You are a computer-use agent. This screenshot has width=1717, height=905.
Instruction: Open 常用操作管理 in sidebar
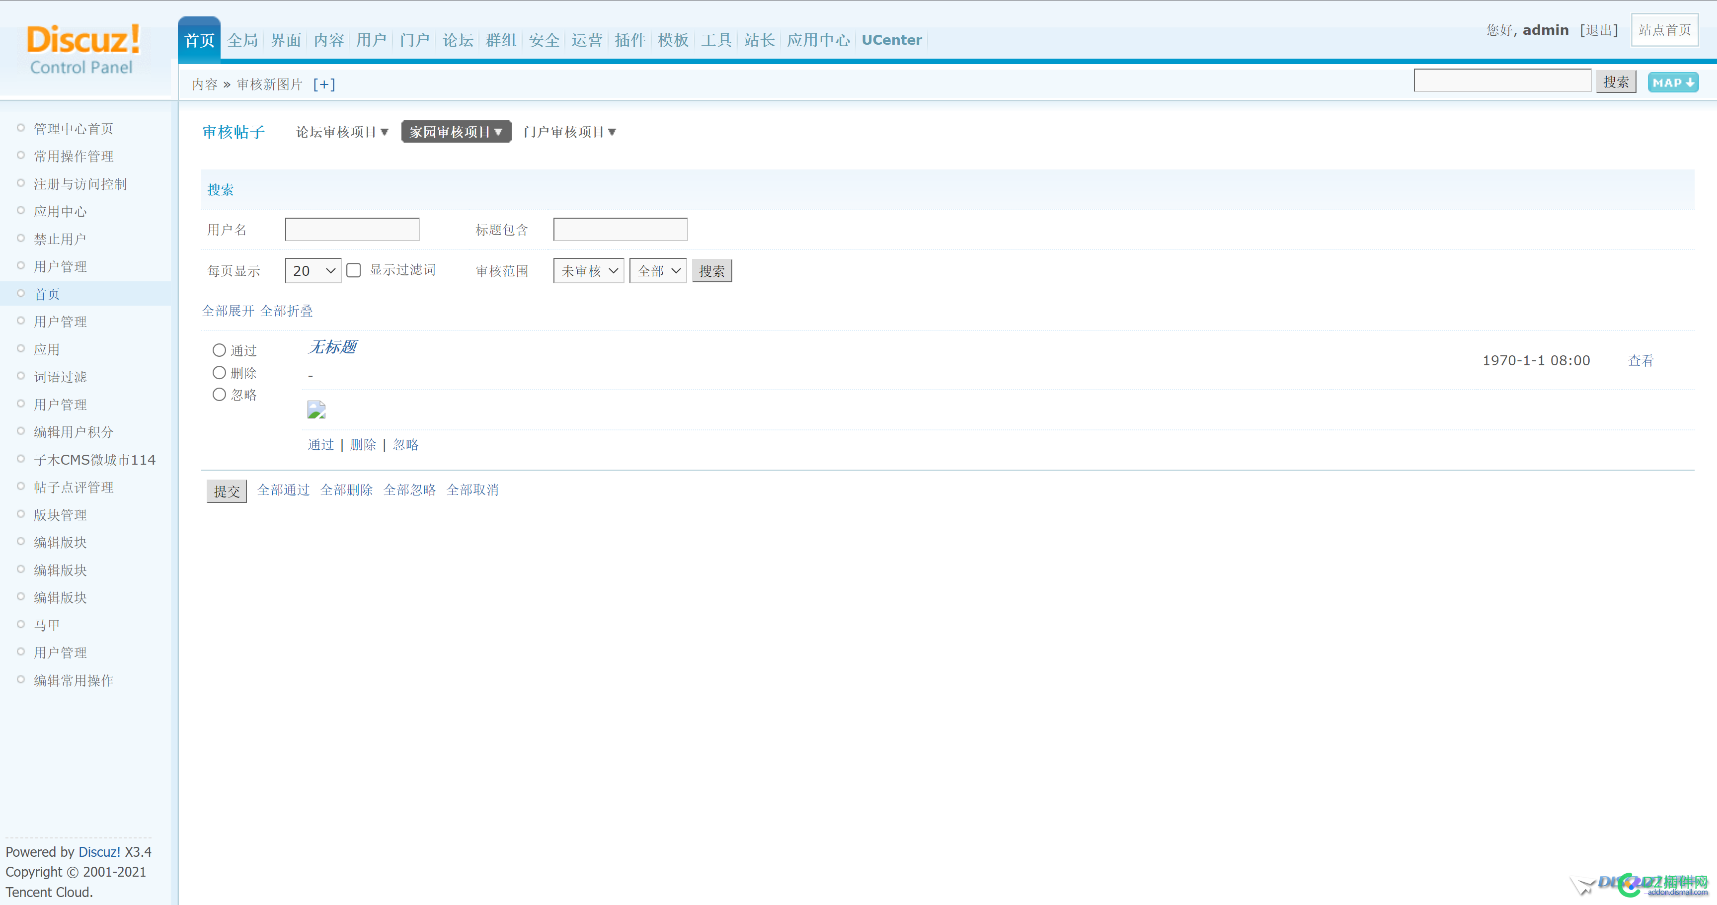coord(74,156)
